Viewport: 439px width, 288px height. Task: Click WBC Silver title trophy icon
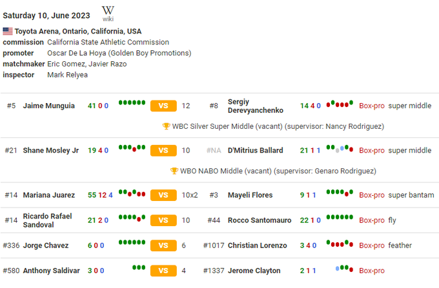167,126
